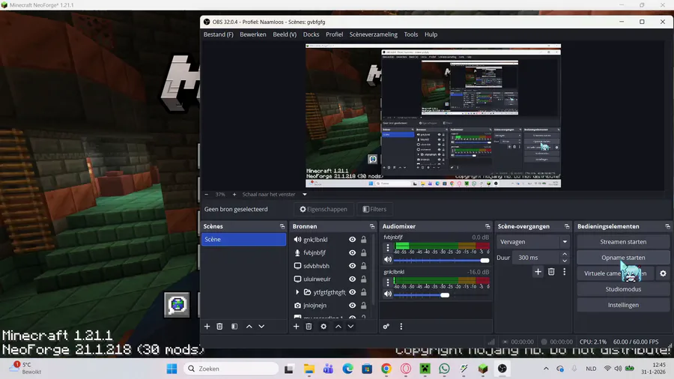Enable Studiomodus
This screenshot has height=379, width=674.
click(623, 289)
